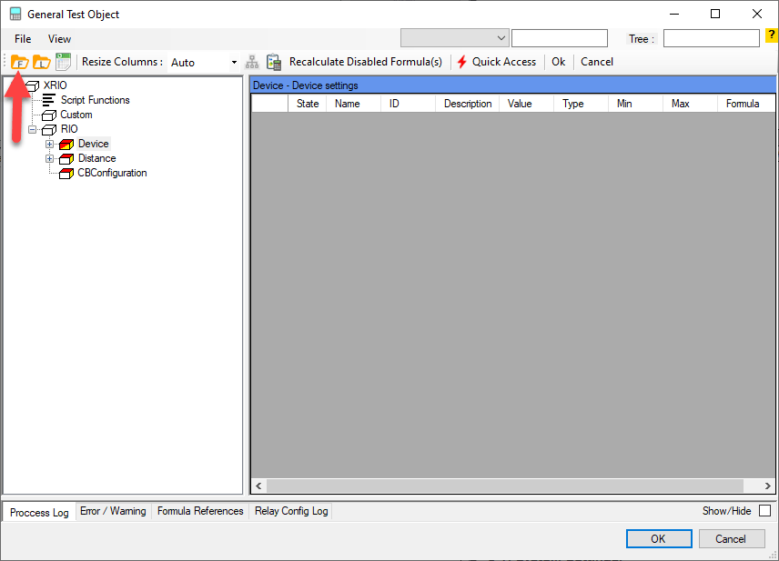The height and width of the screenshot is (561, 779).
Task: Open the Resize Columns Auto dropdown
Action: (x=234, y=62)
